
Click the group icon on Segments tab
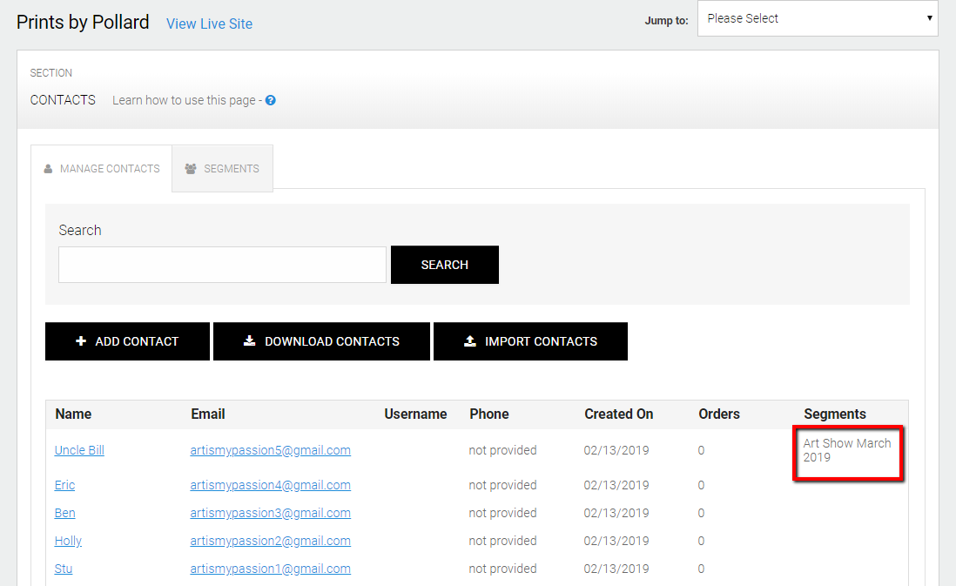tap(191, 169)
